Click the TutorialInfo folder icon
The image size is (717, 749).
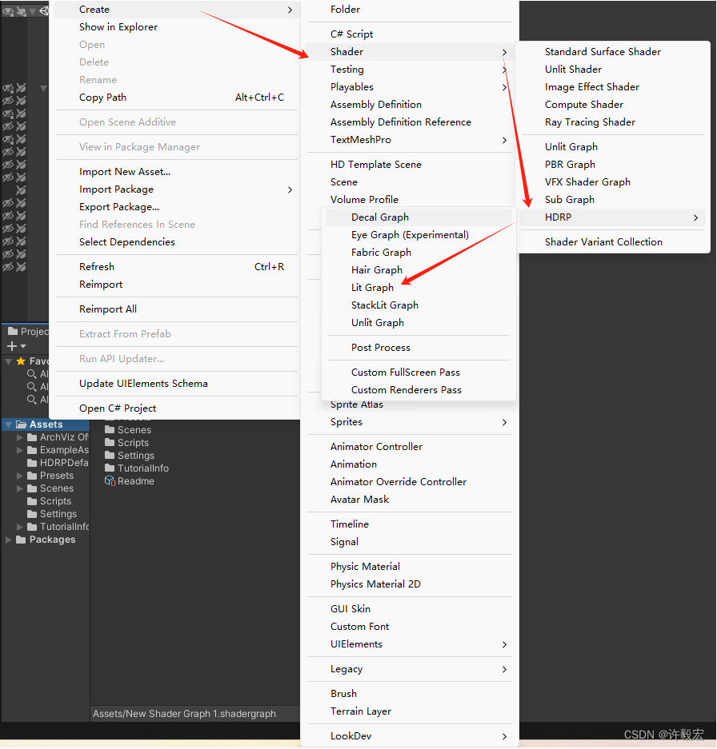click(x=30, y=527)
